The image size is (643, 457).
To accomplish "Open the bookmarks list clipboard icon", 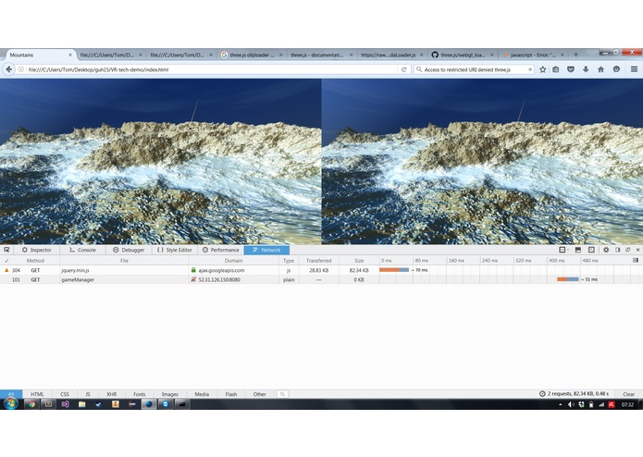I will 556,69.
